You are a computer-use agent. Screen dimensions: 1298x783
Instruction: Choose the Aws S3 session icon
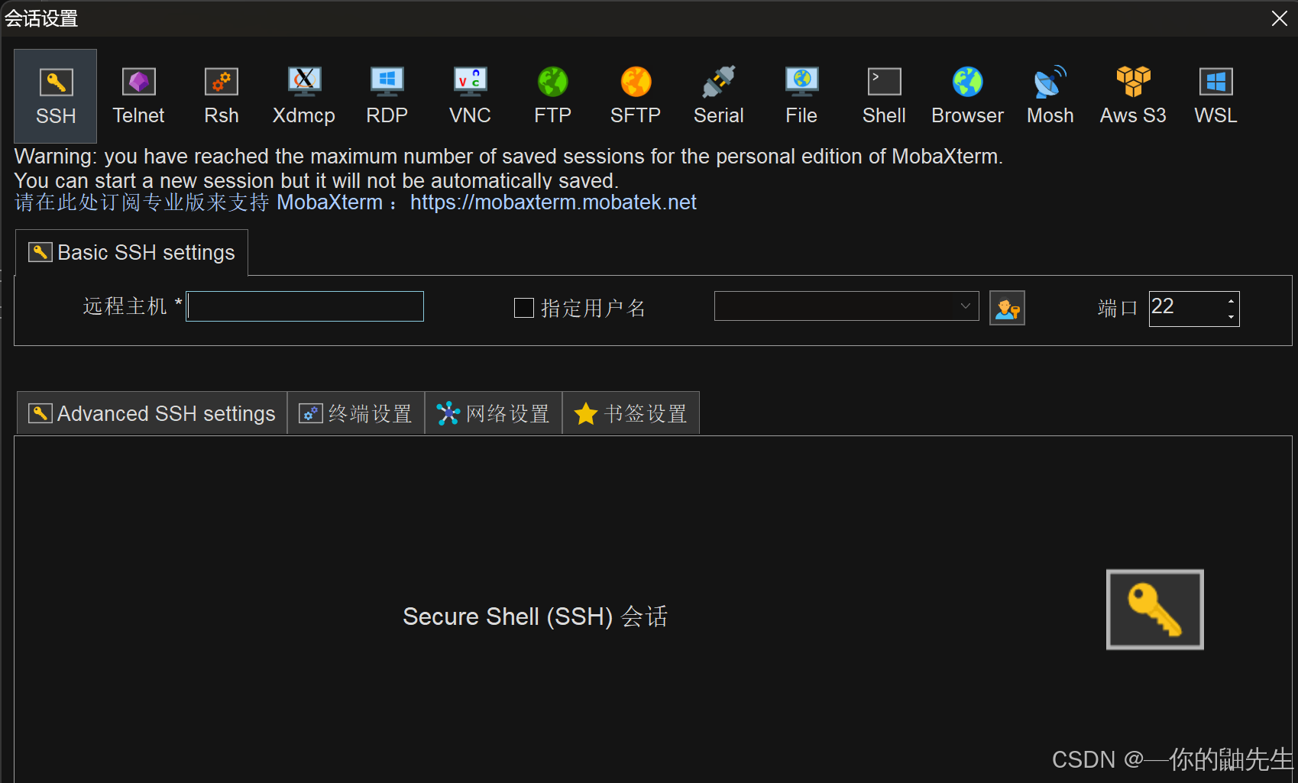pyautogui.click(x=1133, y=96)
